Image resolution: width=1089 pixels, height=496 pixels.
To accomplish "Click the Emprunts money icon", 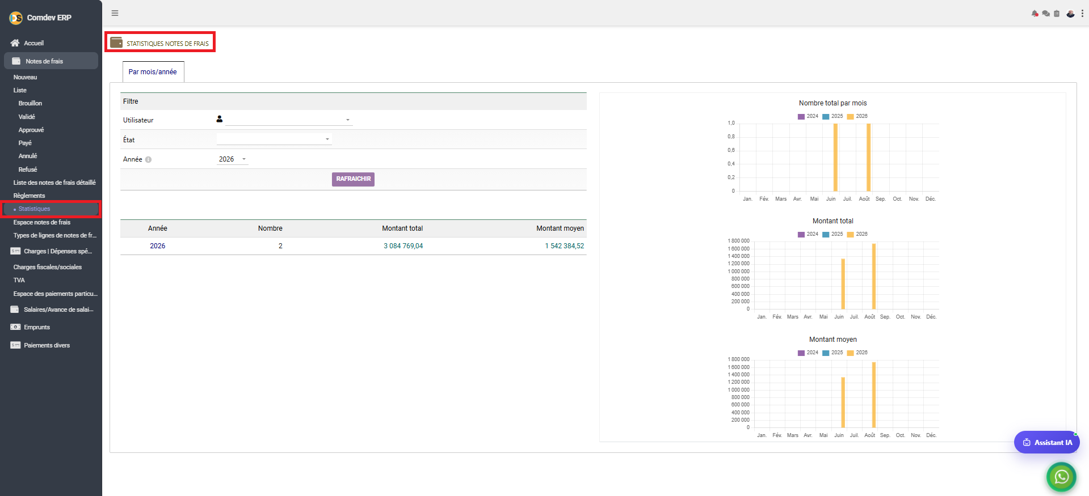I will coord(15,327).
